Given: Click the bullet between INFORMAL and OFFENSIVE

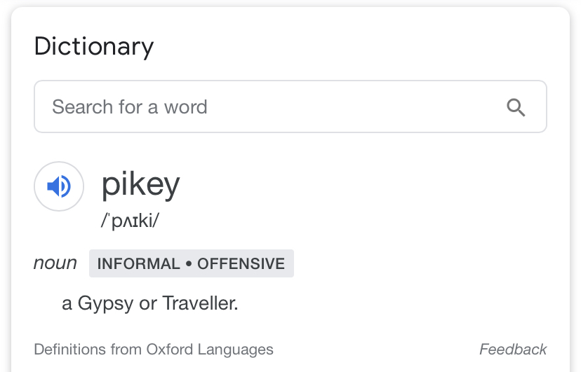Looking at the screenshot, I should [x=189, y=263].
